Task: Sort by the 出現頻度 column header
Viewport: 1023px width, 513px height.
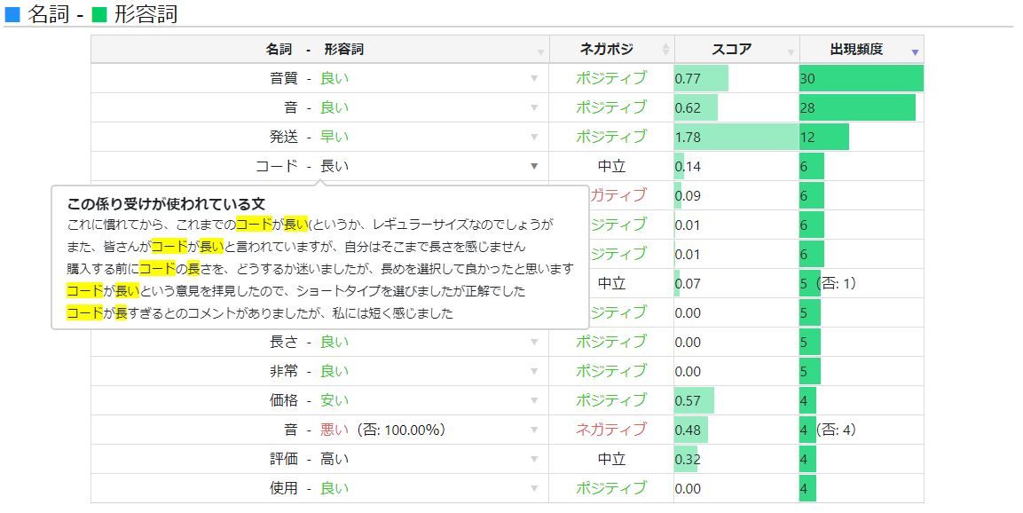Action: tap(856, 50)
